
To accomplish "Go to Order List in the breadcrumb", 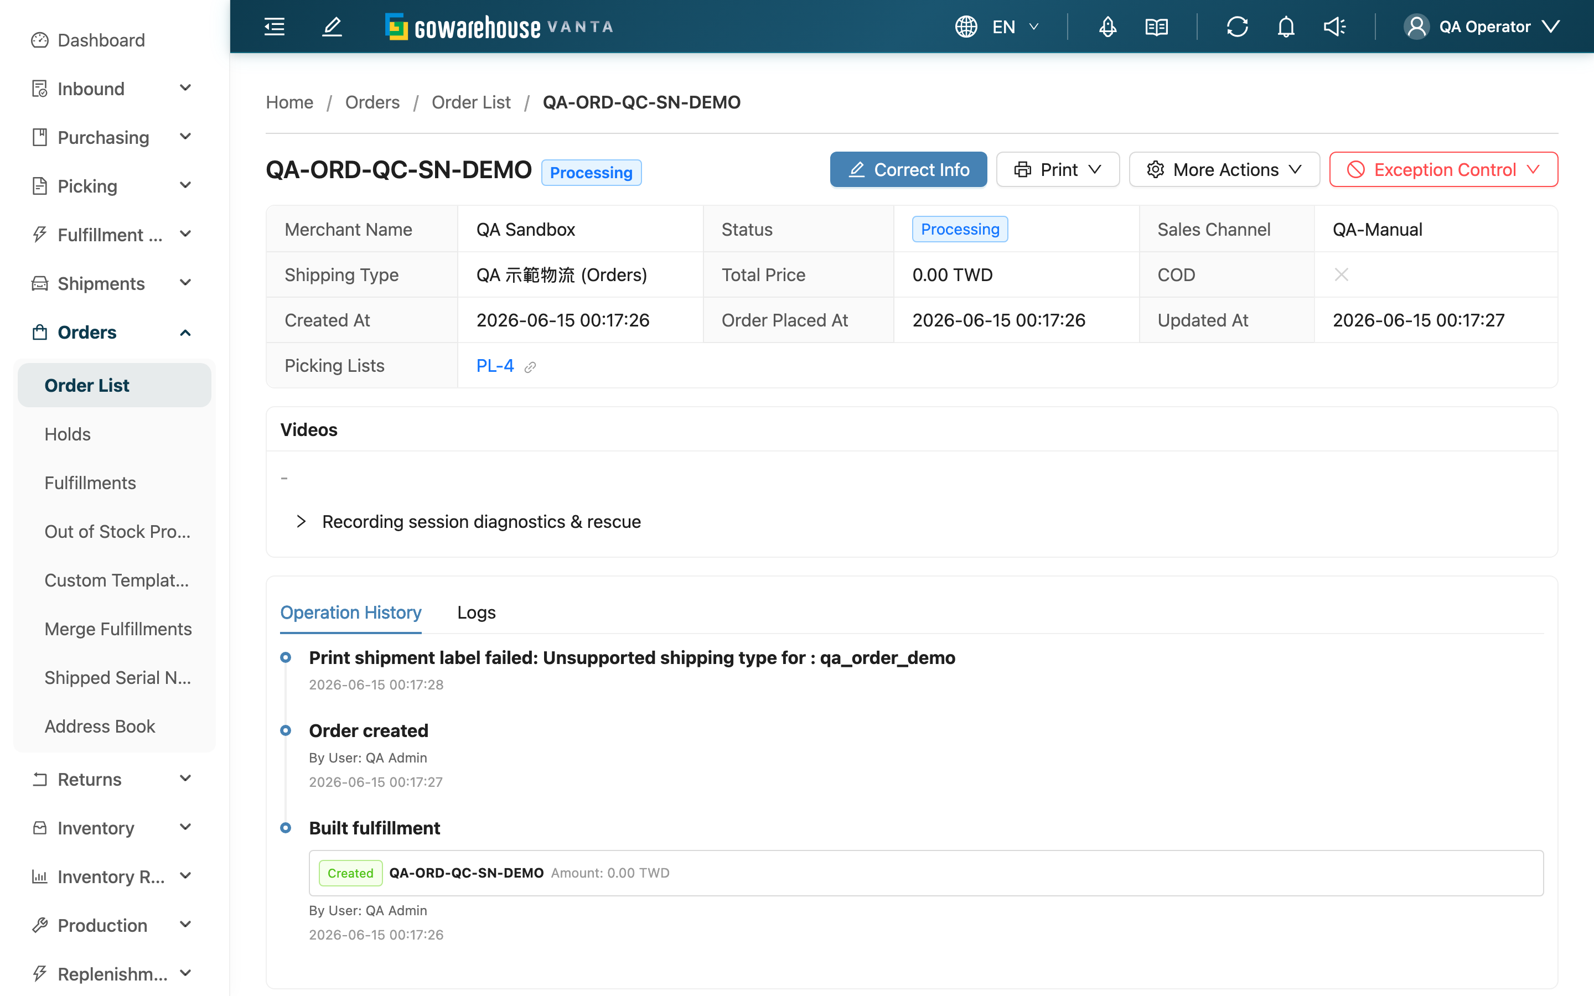I will pos(471,102).
